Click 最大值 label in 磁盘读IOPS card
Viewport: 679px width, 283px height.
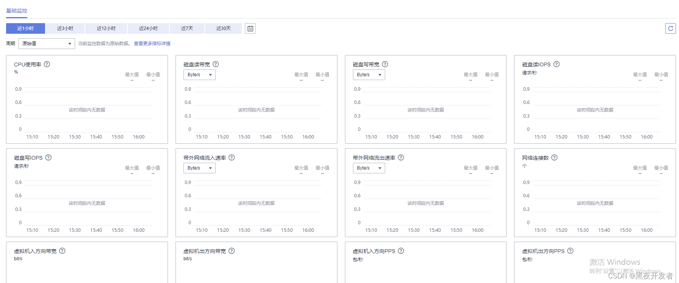pyautogui.click(x=640, y=75)
